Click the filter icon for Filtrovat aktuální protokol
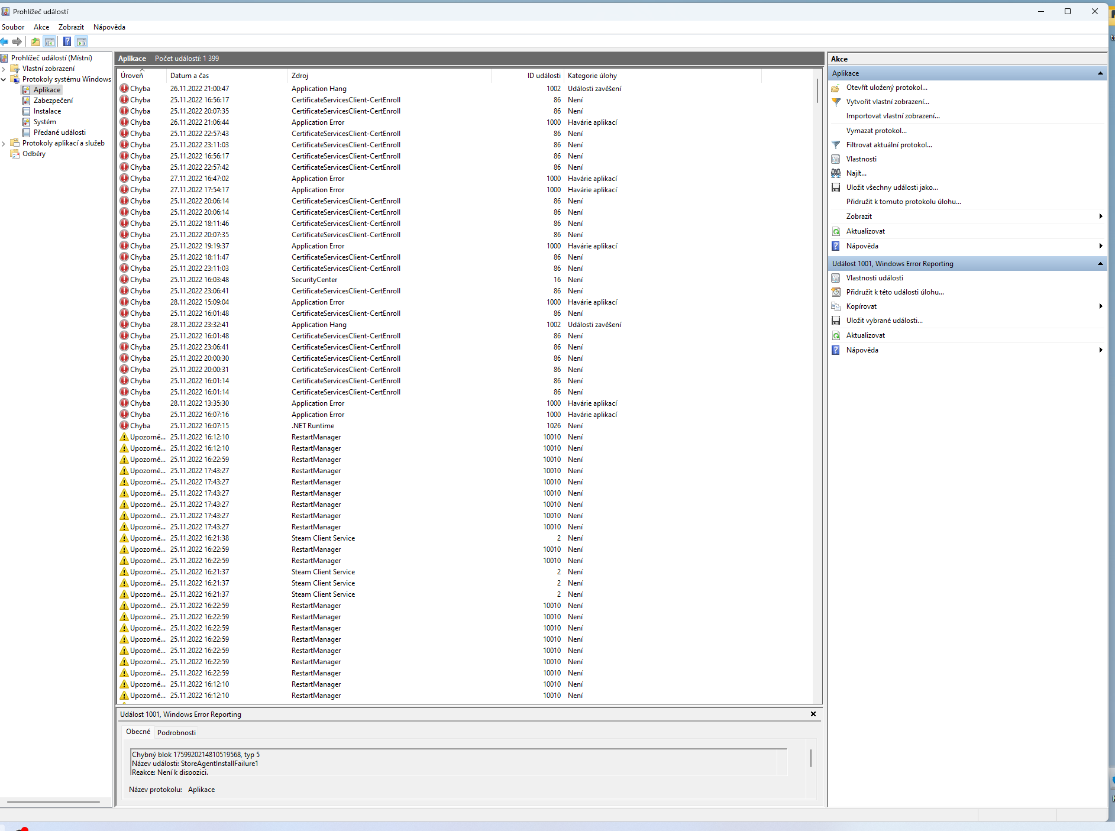The image size is (1115, 831). tap(836, 145)
